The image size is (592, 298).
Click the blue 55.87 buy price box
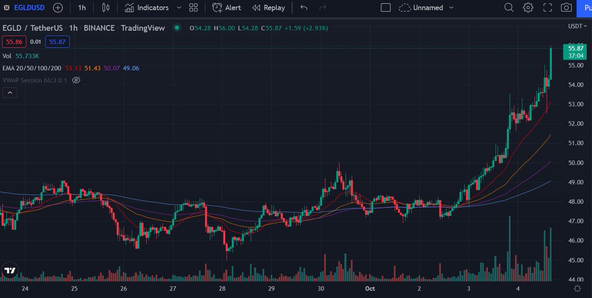tap(57, 42)
